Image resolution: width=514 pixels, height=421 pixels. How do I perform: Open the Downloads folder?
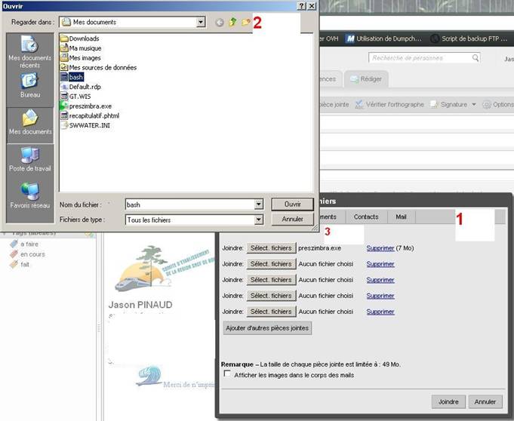point(80,38)
